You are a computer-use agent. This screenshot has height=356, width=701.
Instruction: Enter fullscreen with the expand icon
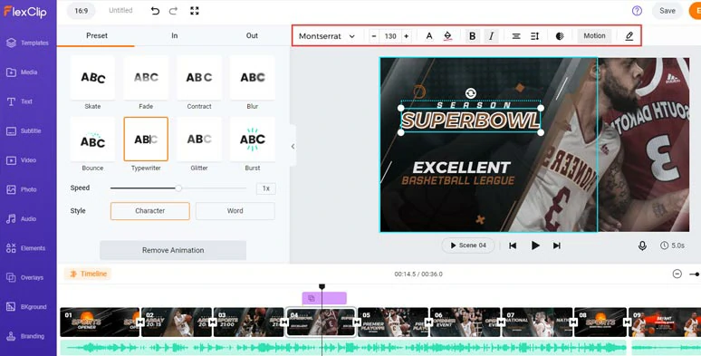pos(195,11)
